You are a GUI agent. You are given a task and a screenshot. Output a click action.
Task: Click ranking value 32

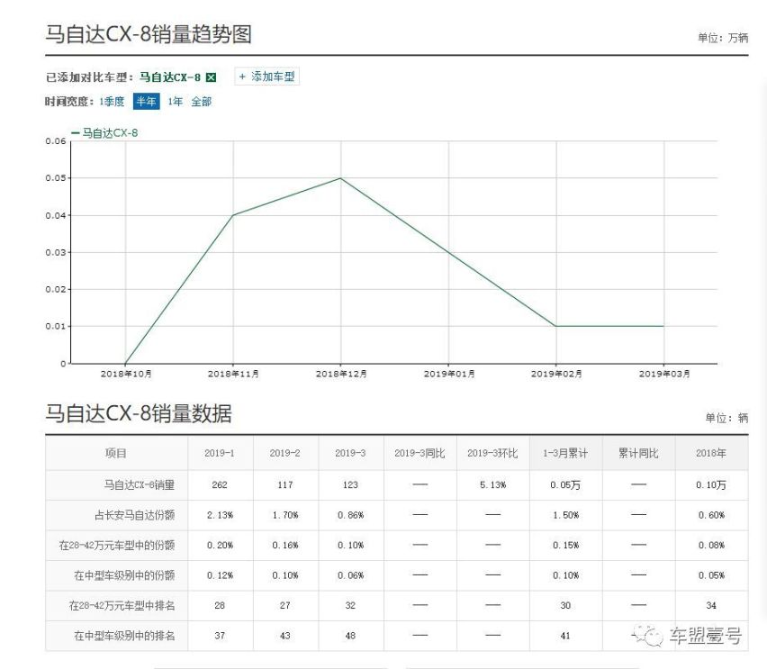click(x=350, y=606)
